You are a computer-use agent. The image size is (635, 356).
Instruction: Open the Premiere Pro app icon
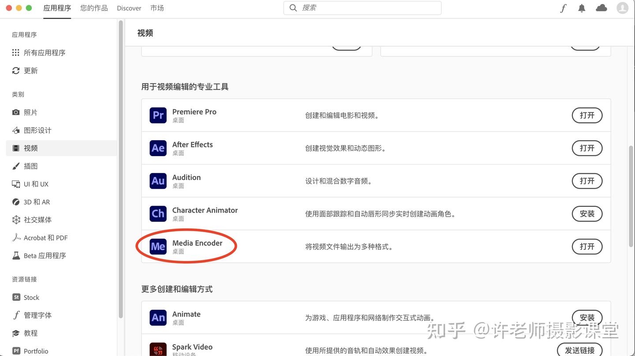pos(158,115)
